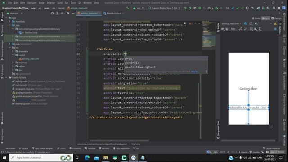288x162 pixels.
Task: Select @id/txtCodingMeet autocomplete suggestion
Action: (x=166, y=67)
